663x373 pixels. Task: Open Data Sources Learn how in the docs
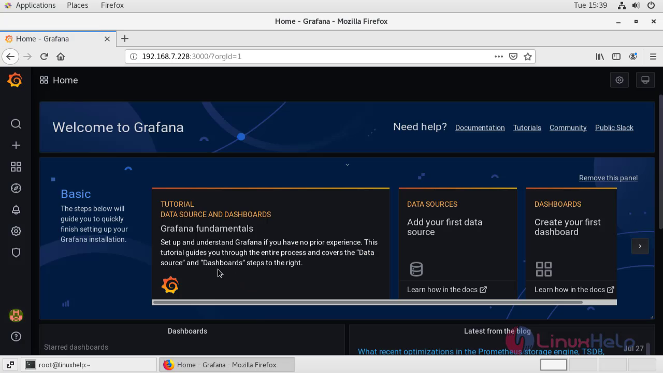pos(446,290)
